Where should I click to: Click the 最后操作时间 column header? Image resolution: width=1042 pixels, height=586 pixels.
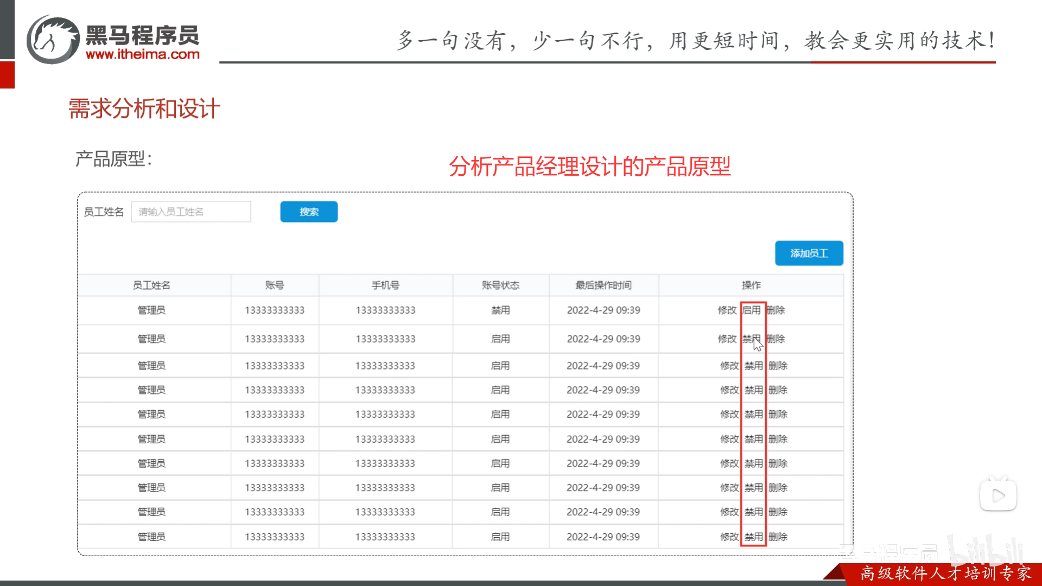pos(603,285)
